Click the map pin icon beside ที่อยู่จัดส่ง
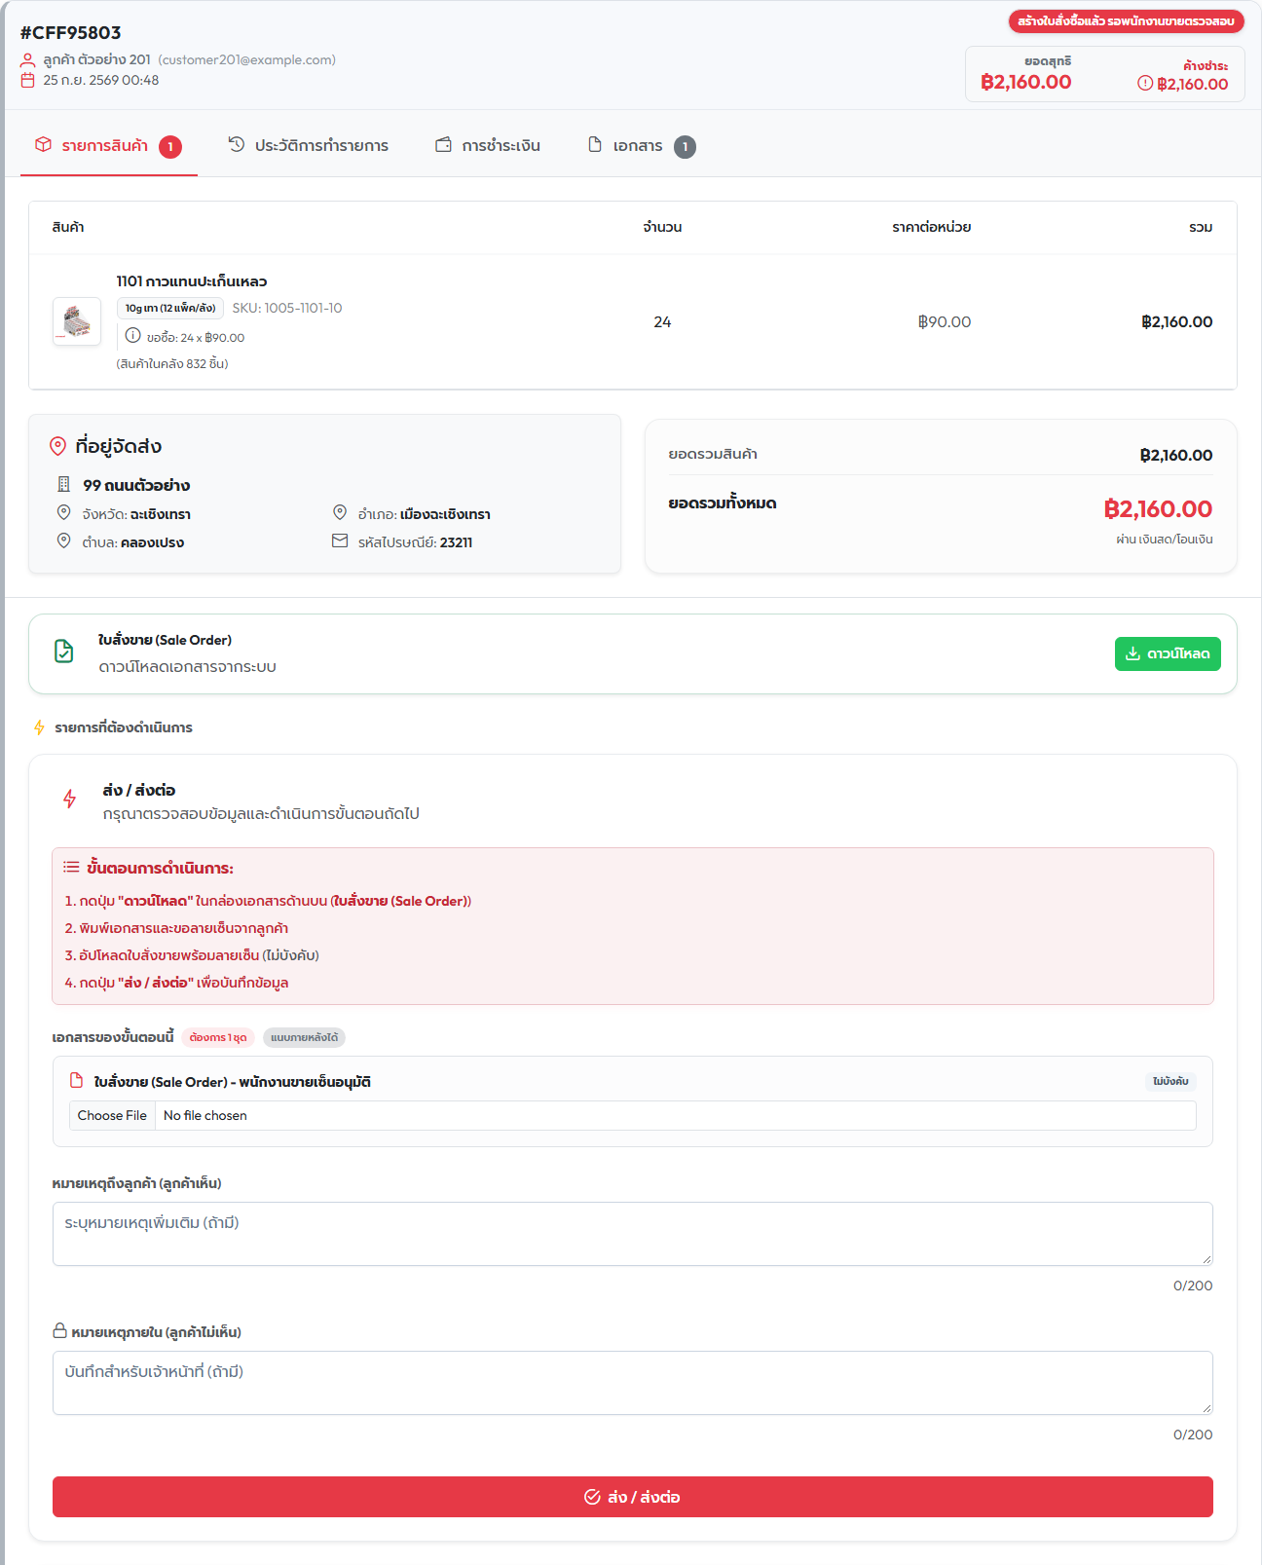Viewport: 1262px width, 1565px height. point(58,446)
